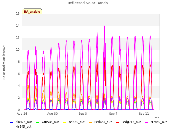Click the 12 y-axis tick label
This screenshot has height=132, width=176.
(18, 38)
